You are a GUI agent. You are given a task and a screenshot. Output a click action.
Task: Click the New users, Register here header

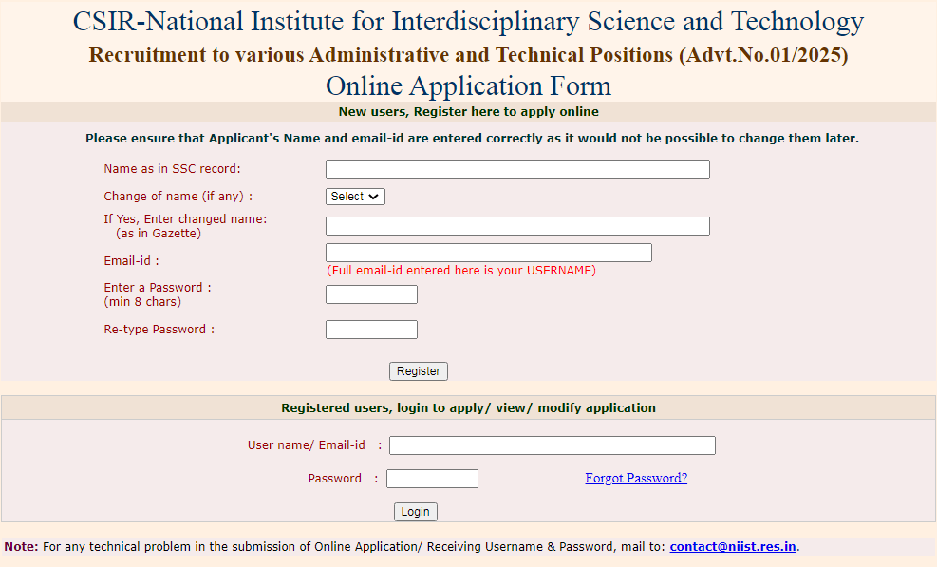(468, 112)
